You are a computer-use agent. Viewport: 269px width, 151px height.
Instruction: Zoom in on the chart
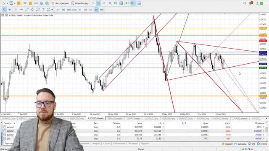(110, 3)
